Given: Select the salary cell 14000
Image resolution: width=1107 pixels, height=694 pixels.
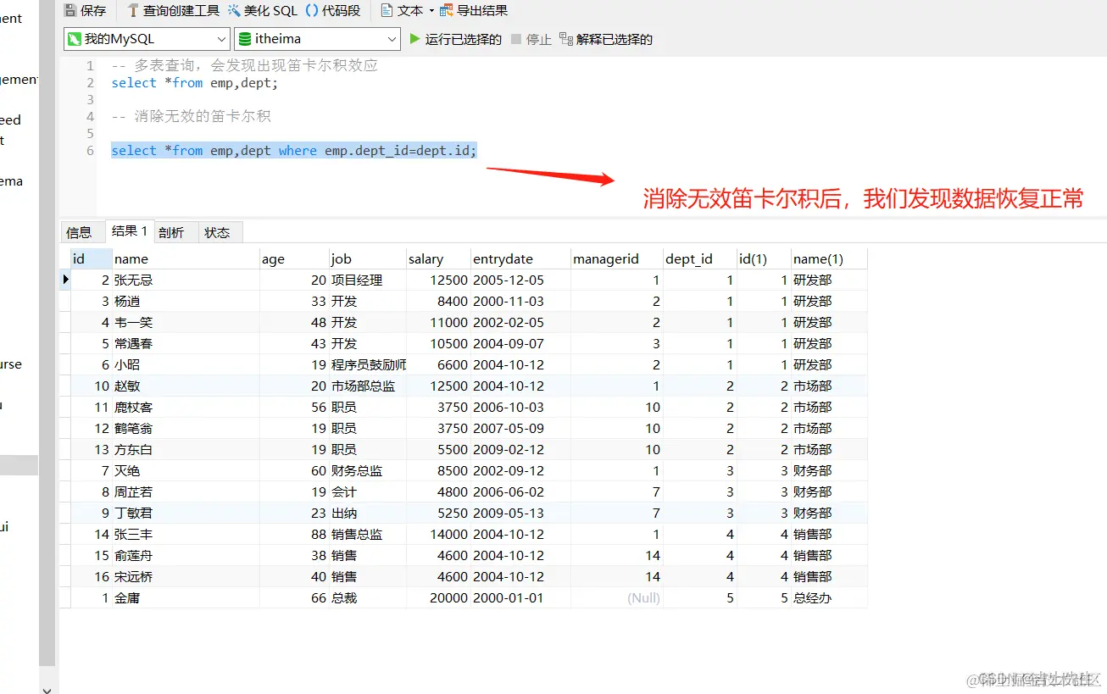Looking at the screenshot, I should 438,535.
